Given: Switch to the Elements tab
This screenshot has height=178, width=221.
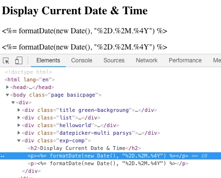Looking at the screenshot, I should 48,60.
